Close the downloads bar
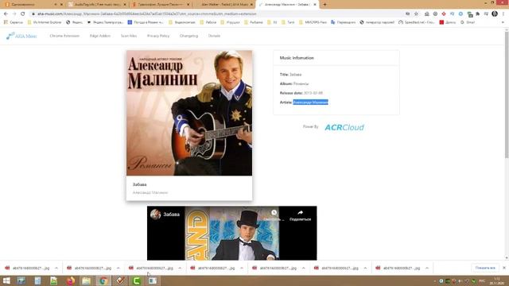The image size is (509, 286). [504, 268]
